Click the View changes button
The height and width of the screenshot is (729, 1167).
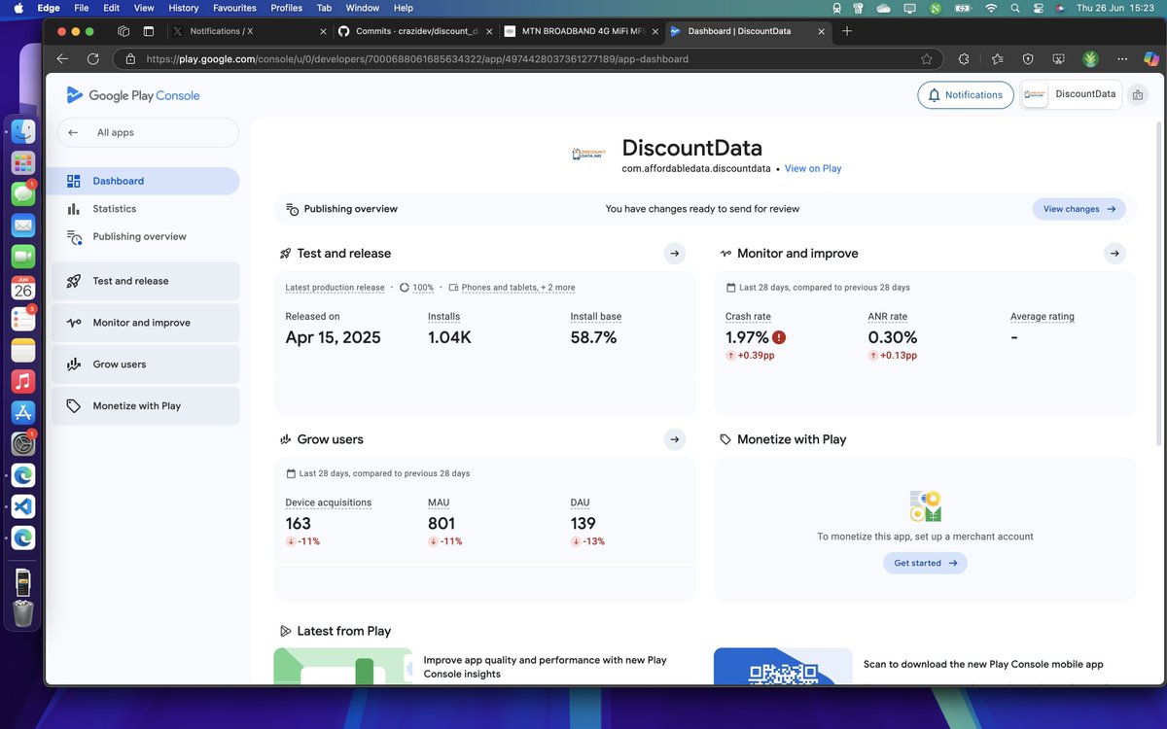pos(1079,209)
